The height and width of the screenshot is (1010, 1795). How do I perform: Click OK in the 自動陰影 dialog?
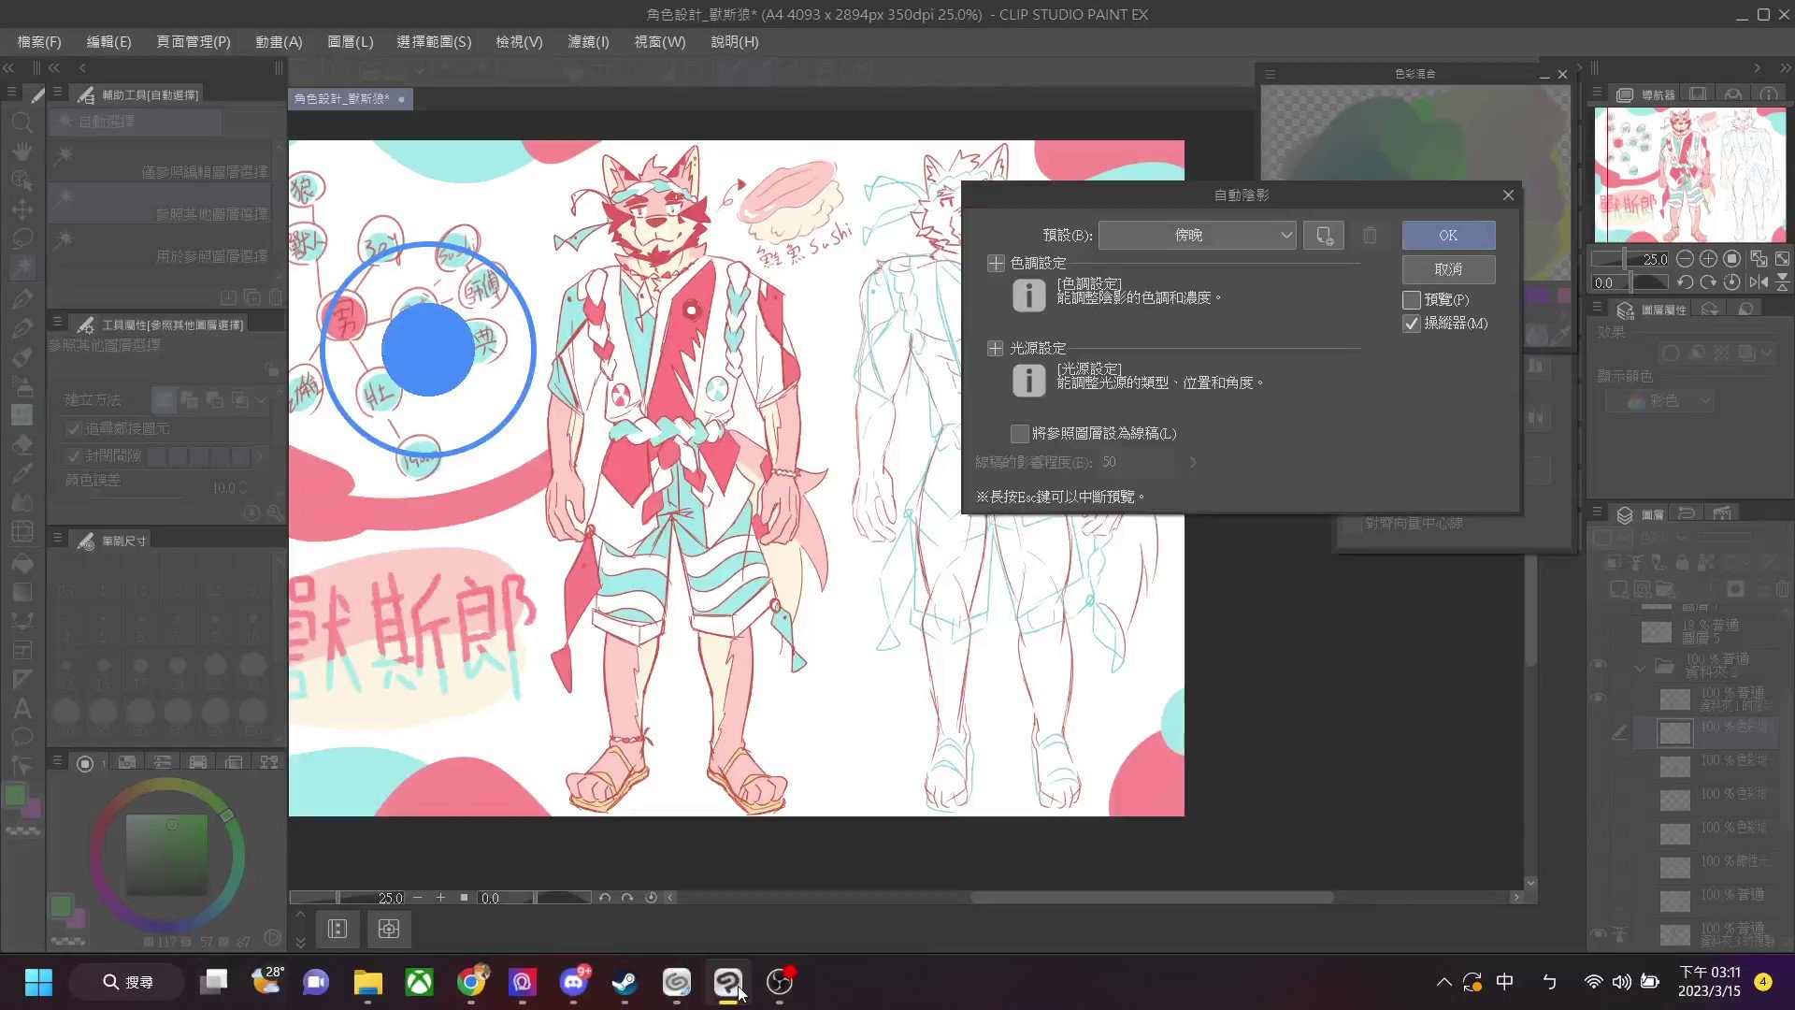point(1447,236)
